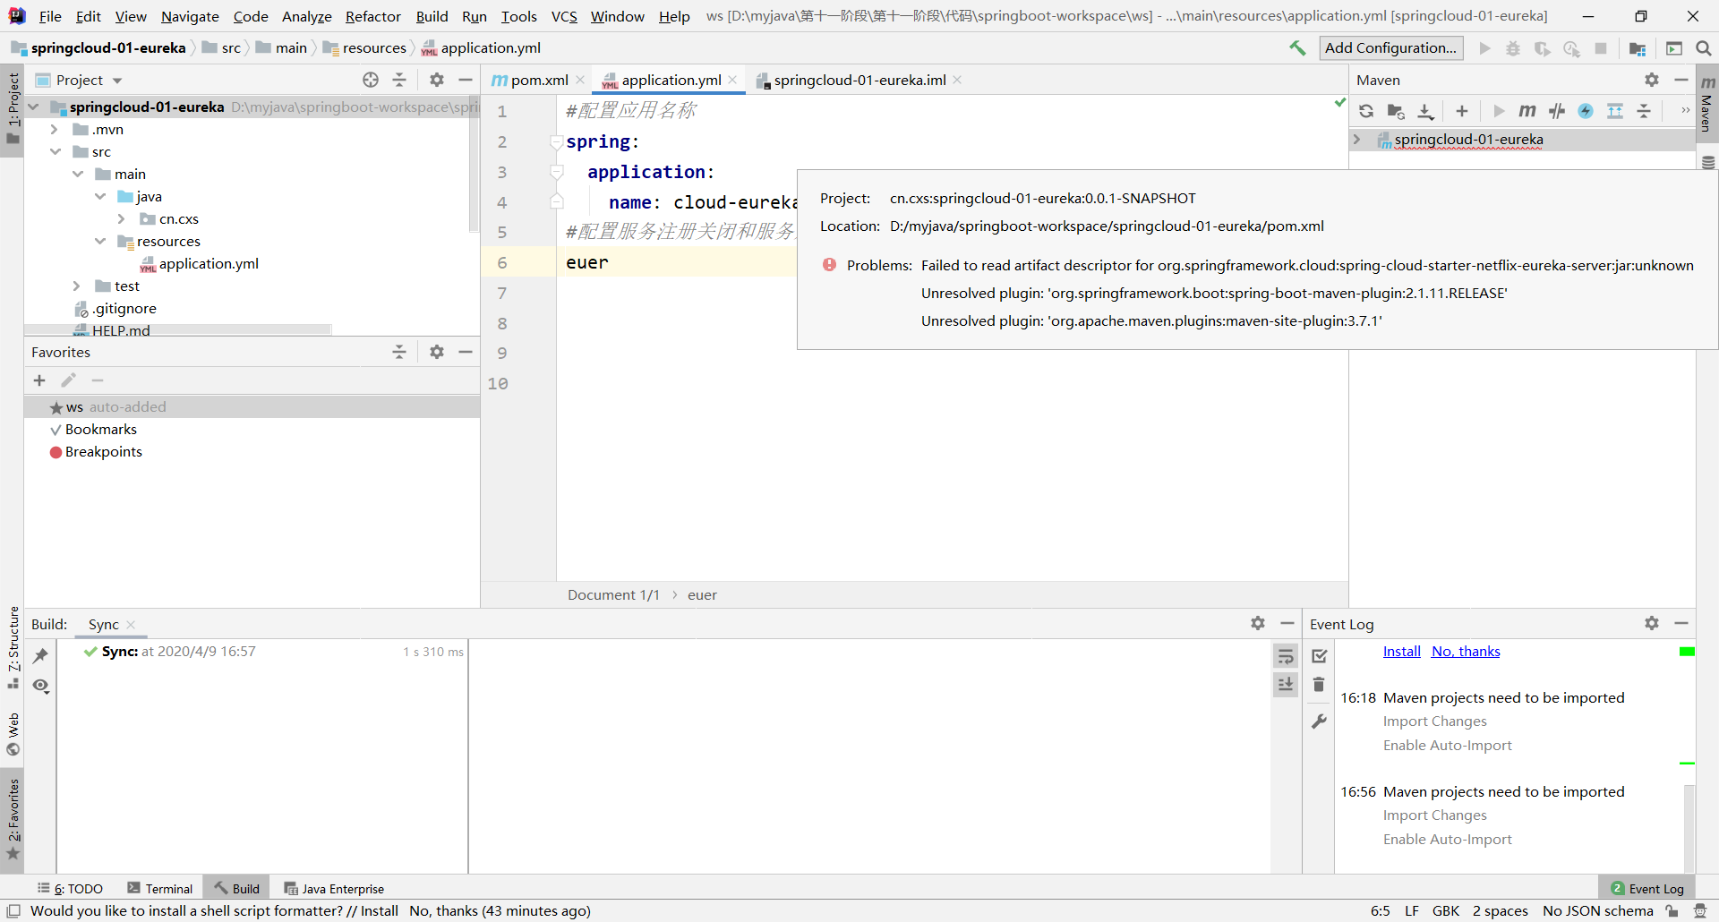Close the application.yml tab
Image resolution: width=1719 pixels, height=922 pixels.
(x=733, y=80)
